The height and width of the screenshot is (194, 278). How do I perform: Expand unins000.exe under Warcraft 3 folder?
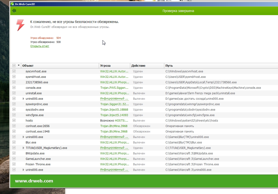pyautogui.click(x=23, y=170)
